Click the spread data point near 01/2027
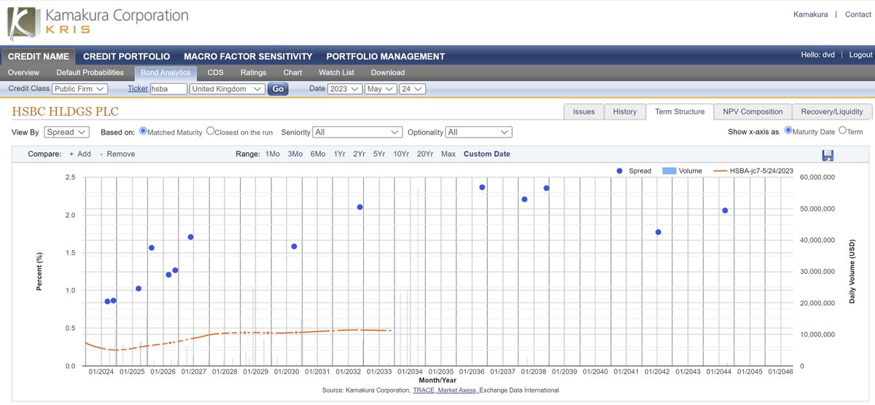The height and width of the screenshot is (405, 875). (190, 237)
